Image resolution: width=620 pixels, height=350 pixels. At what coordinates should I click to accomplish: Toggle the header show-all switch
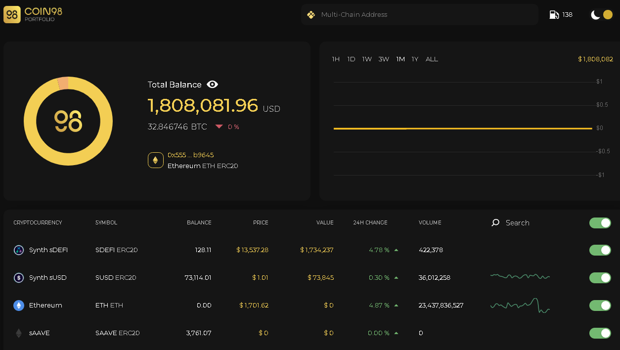(600, 223)
